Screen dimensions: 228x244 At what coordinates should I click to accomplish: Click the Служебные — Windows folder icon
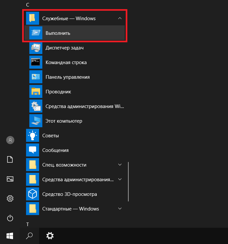click(33, 18)
